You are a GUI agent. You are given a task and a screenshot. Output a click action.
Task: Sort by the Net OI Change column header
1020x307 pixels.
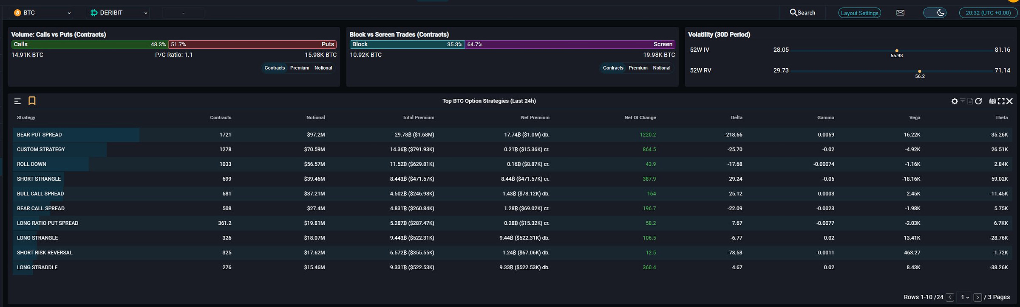(640, 117)
